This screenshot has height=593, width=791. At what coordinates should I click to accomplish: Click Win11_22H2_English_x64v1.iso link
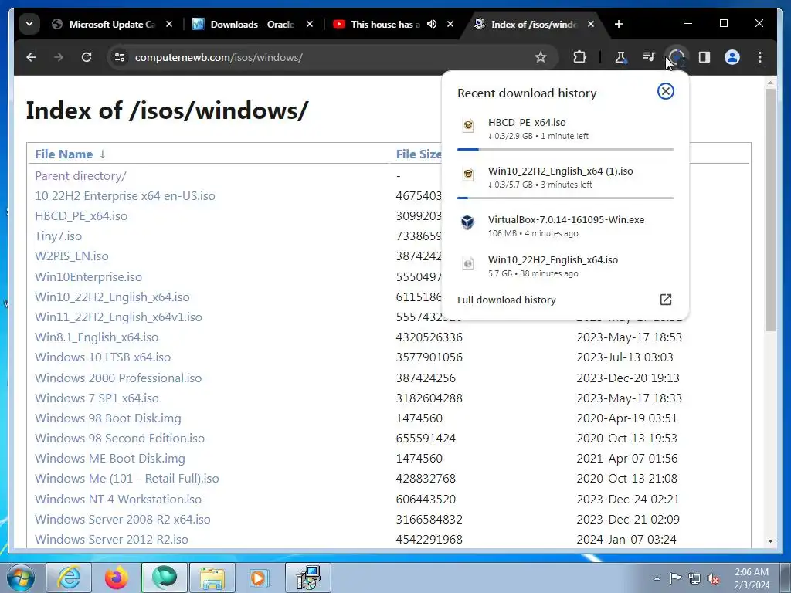(118, 317)
